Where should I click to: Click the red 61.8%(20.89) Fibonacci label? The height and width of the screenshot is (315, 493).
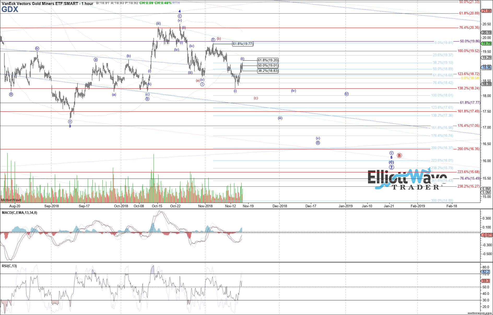[x=469, y=13]
